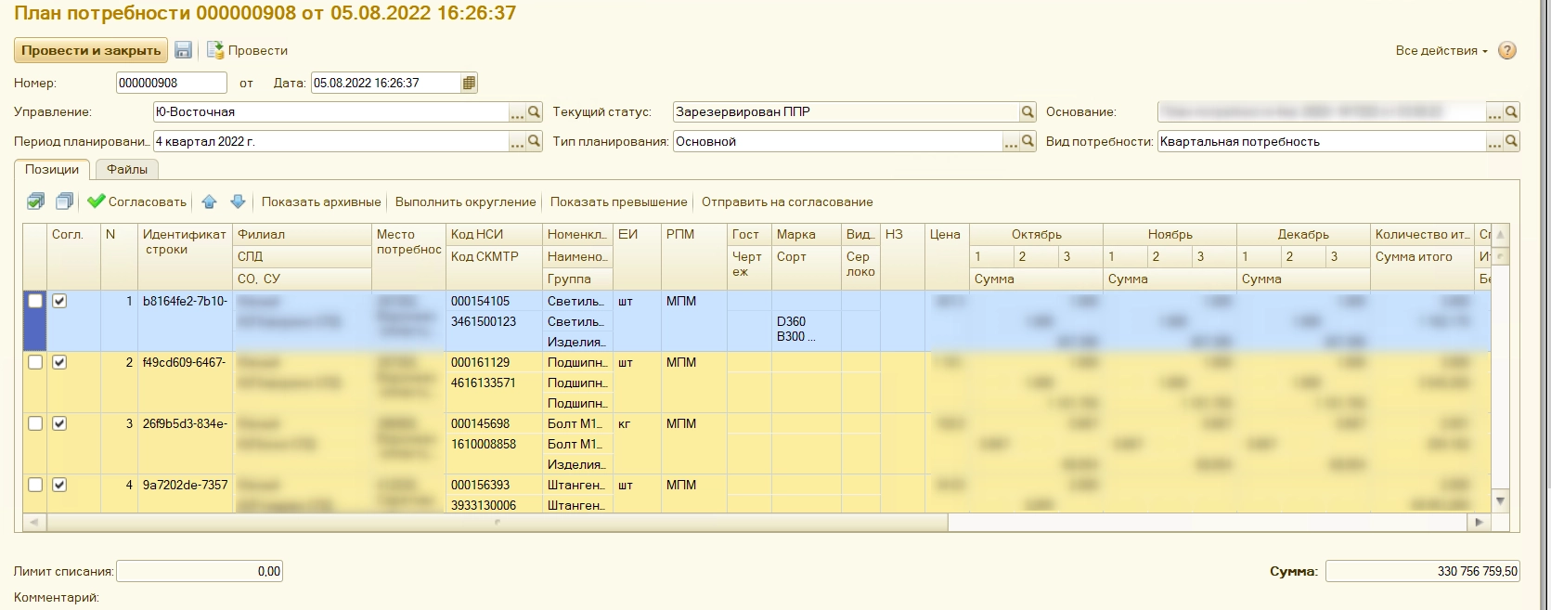This screenshot has width=1551, height=610.
Task: Click magnifier next to Текущий статус
Action: 1028,112
